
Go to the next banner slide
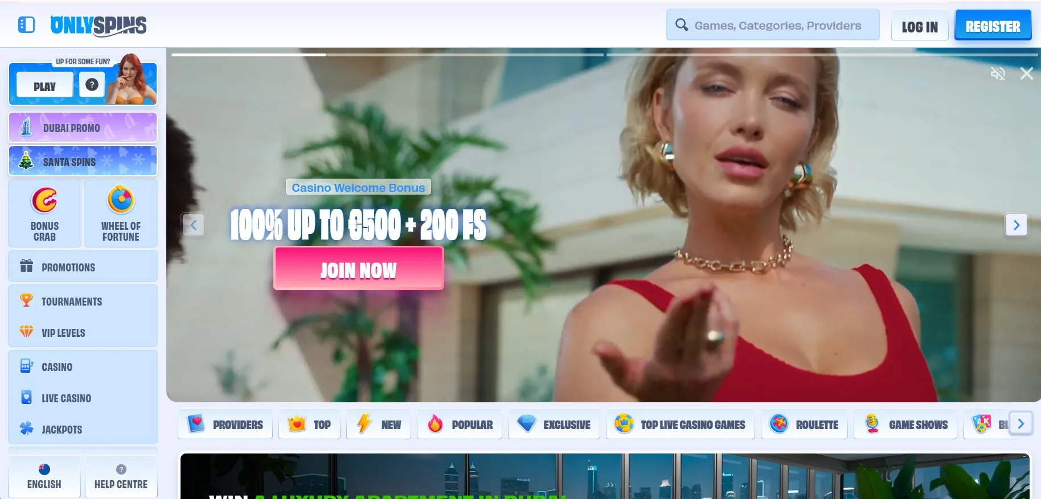coord(1016,225)
